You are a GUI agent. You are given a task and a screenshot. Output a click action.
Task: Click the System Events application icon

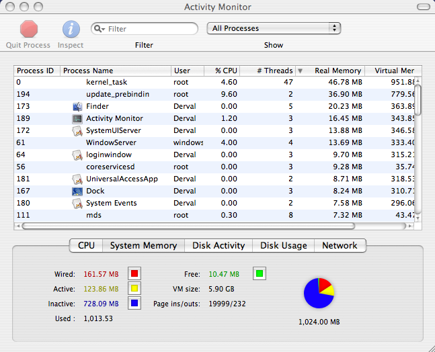[x=77, y=203]
